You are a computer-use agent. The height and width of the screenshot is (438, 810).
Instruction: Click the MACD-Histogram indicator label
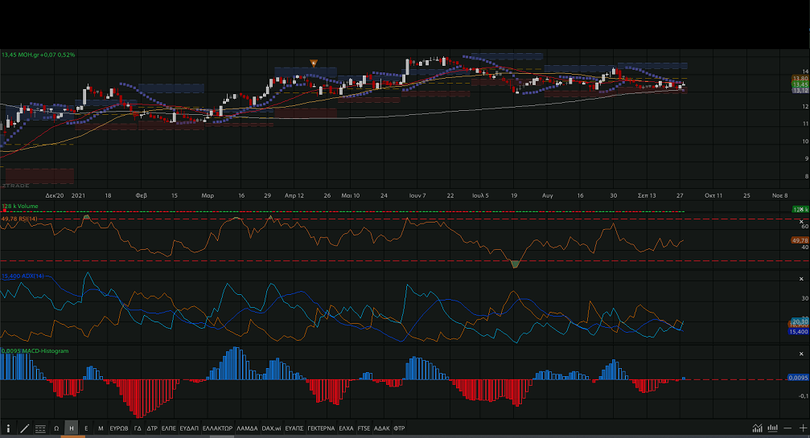[35, 351]
